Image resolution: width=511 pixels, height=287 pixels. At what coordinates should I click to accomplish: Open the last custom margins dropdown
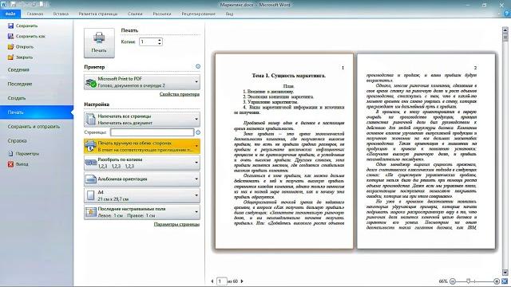point(142,212)
